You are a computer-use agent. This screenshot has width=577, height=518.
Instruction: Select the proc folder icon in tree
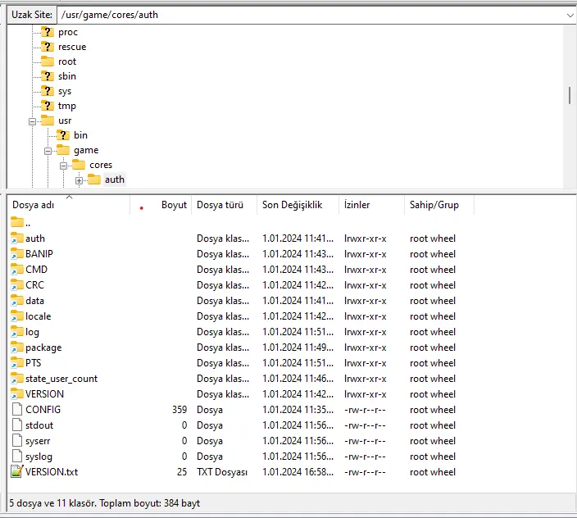[48, 32]
